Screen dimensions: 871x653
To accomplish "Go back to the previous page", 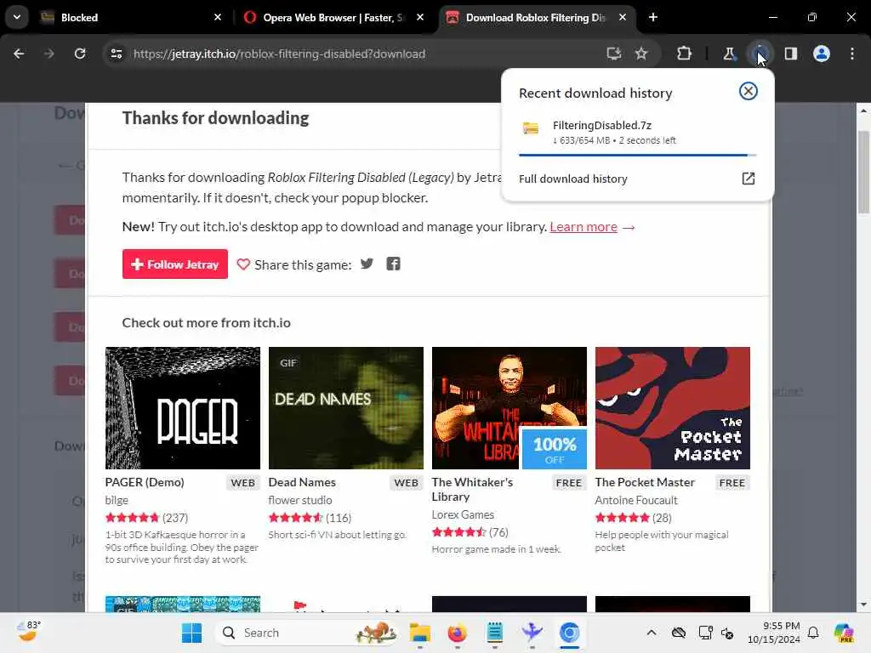I will coord(19,54).
